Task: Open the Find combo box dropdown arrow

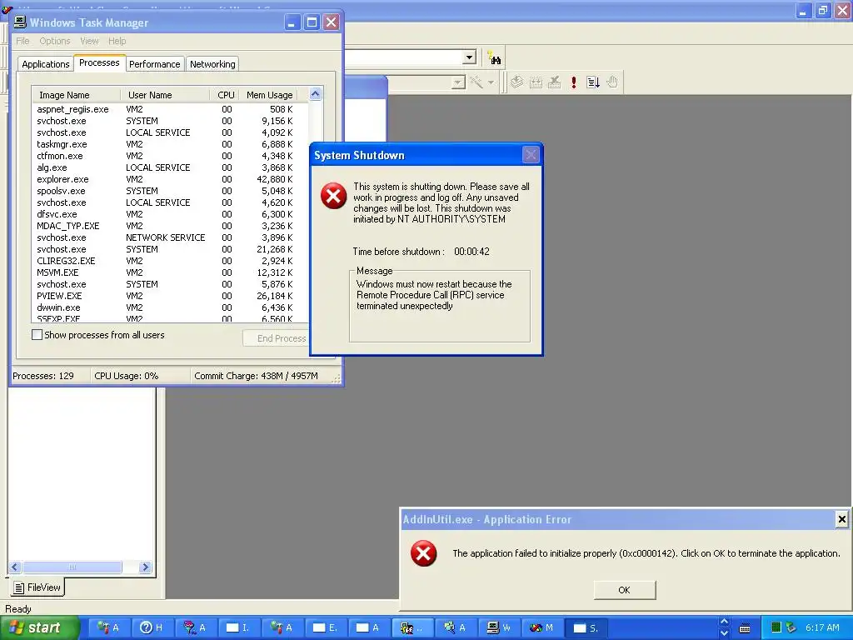Action: 470,57
